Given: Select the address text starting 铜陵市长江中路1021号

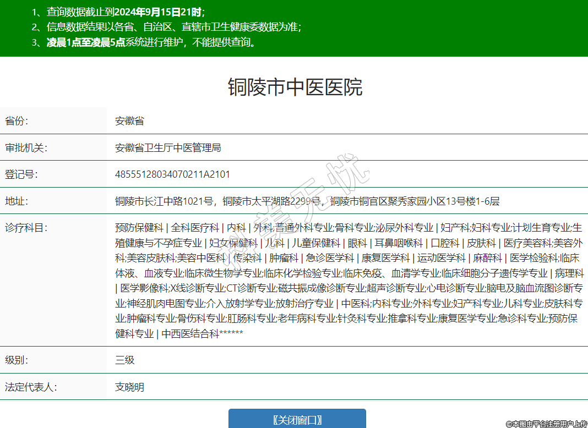Looking at the screenshot, I should [307, 201].
